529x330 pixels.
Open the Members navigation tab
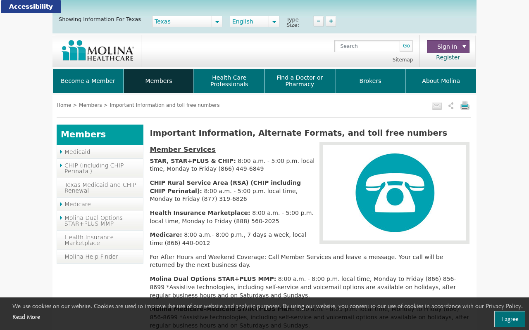[159, 81]
